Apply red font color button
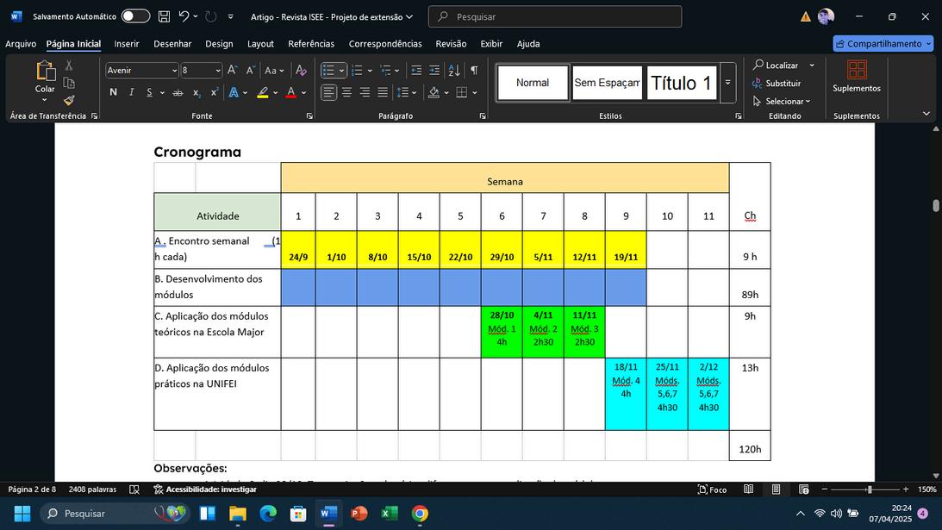This screenshot has height=530, width=942. pyautogui.click(x=291, y=92)
